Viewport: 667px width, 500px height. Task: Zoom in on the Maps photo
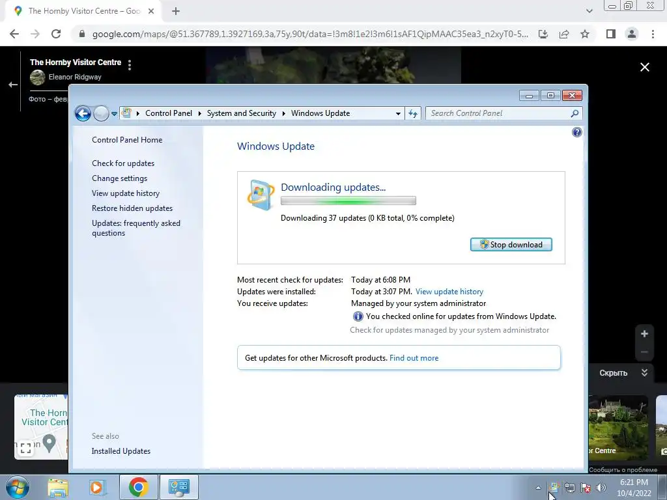tap(644, 334)
